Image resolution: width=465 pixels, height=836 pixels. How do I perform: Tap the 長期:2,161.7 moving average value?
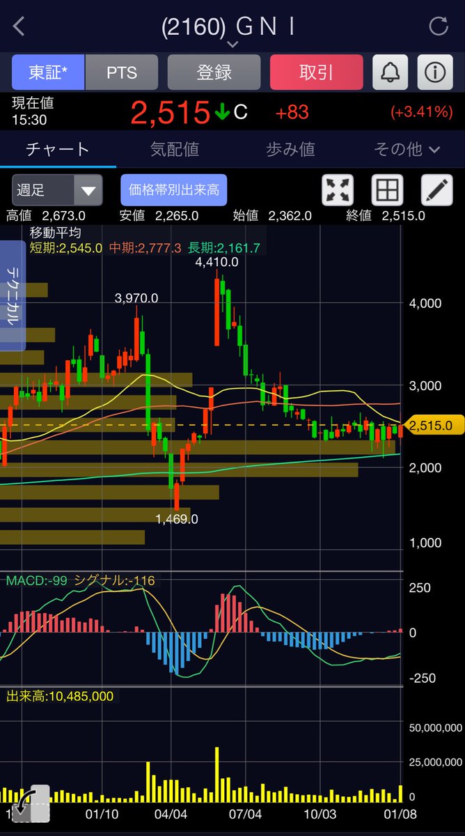coord(224,247)
